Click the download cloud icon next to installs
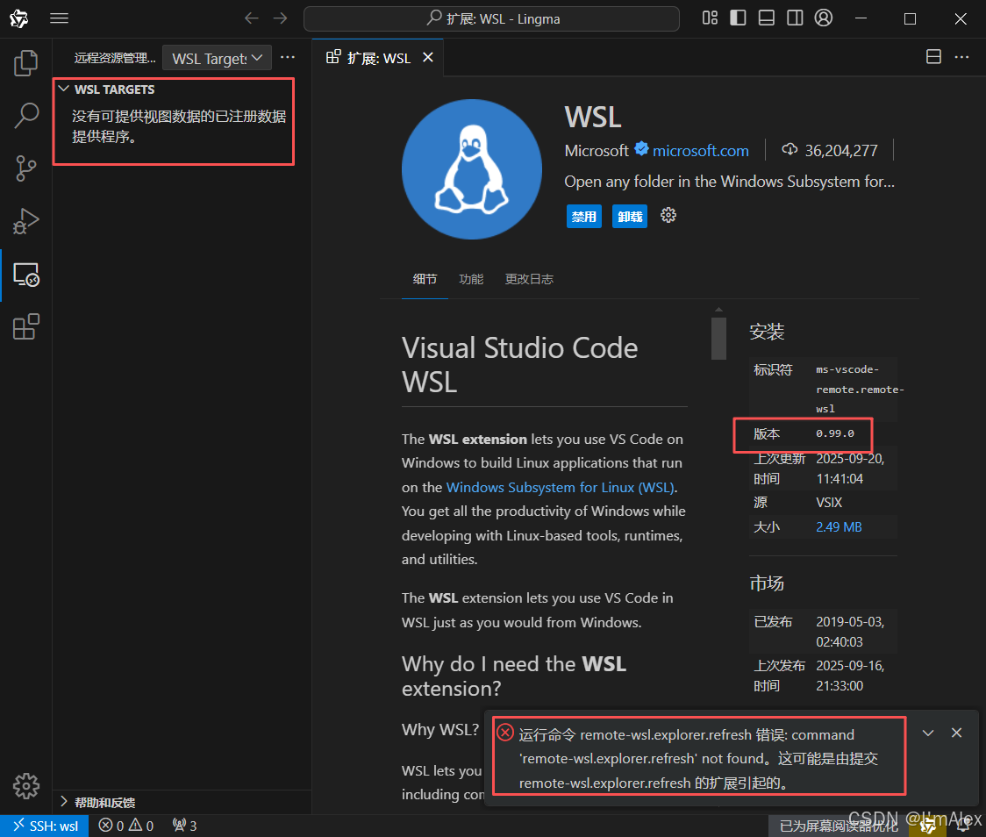The image size is (986, 837). click(x=790, y=149)
